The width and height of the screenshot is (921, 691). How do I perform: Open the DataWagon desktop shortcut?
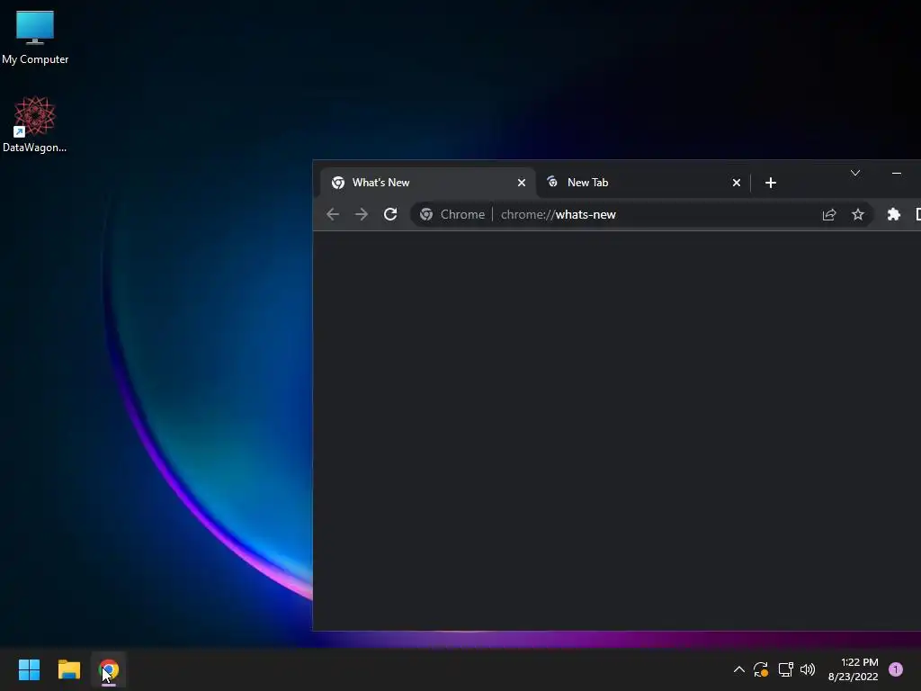click(x=35, y=124)
